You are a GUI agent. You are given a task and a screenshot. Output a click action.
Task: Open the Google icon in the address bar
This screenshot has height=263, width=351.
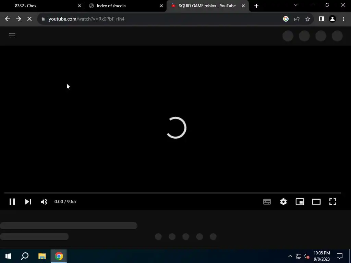tap(286, 19)
